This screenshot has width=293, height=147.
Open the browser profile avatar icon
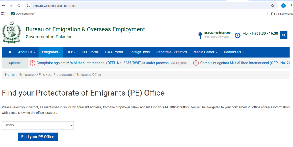[x=283, y=6]
